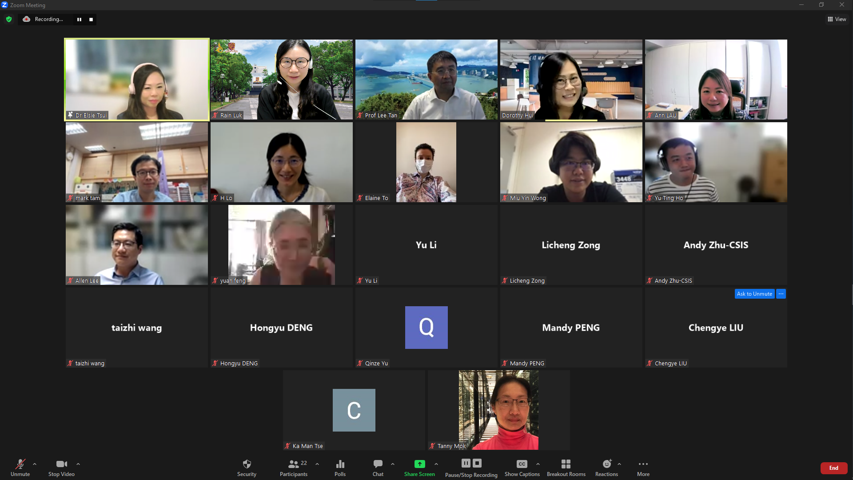Unmute the microphone
The height and width of the screenshot is (480, 853).
pos(20,464)
